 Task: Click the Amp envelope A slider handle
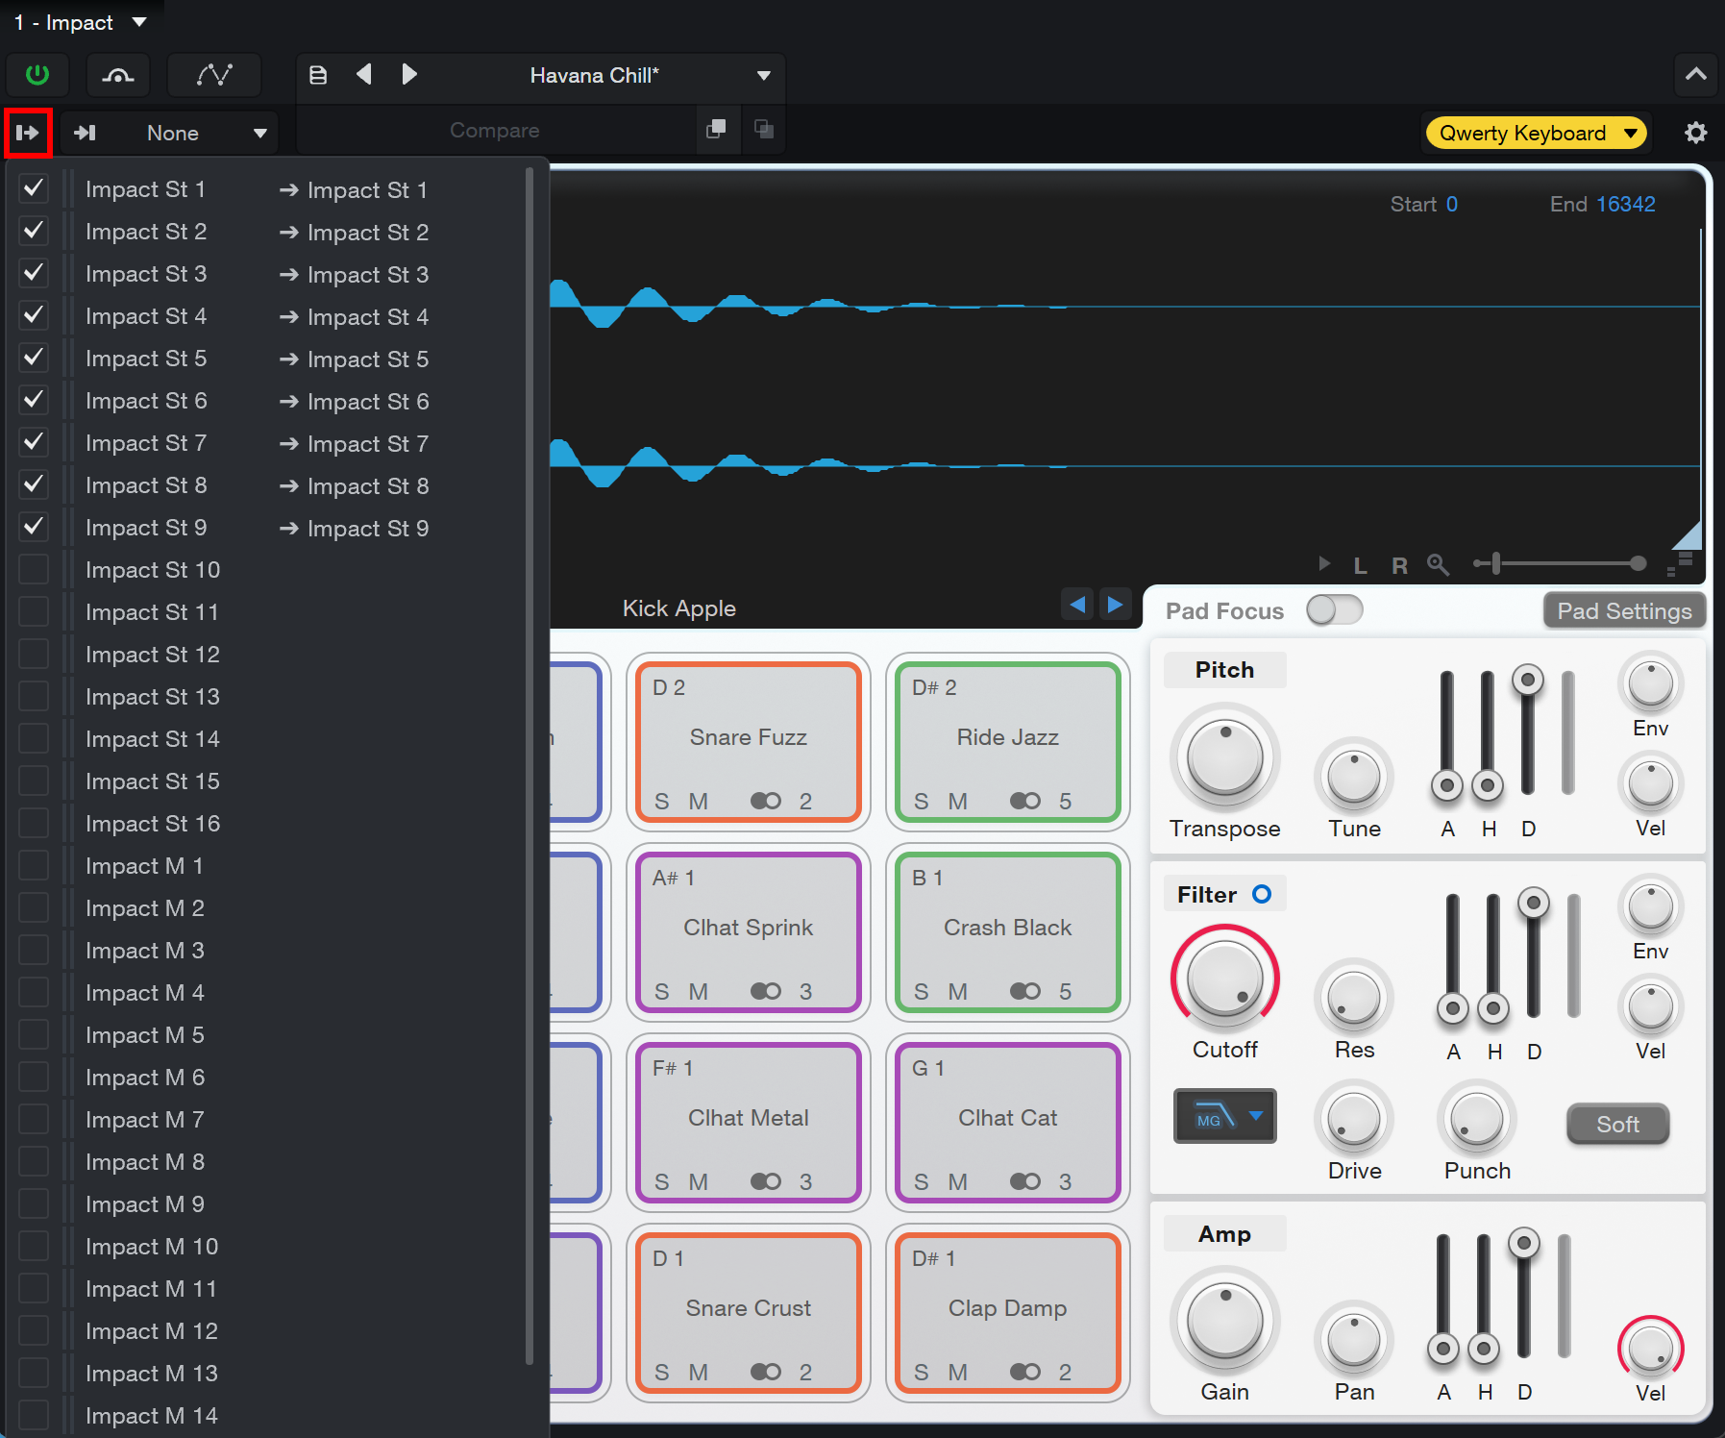tap(1443, 1350)
